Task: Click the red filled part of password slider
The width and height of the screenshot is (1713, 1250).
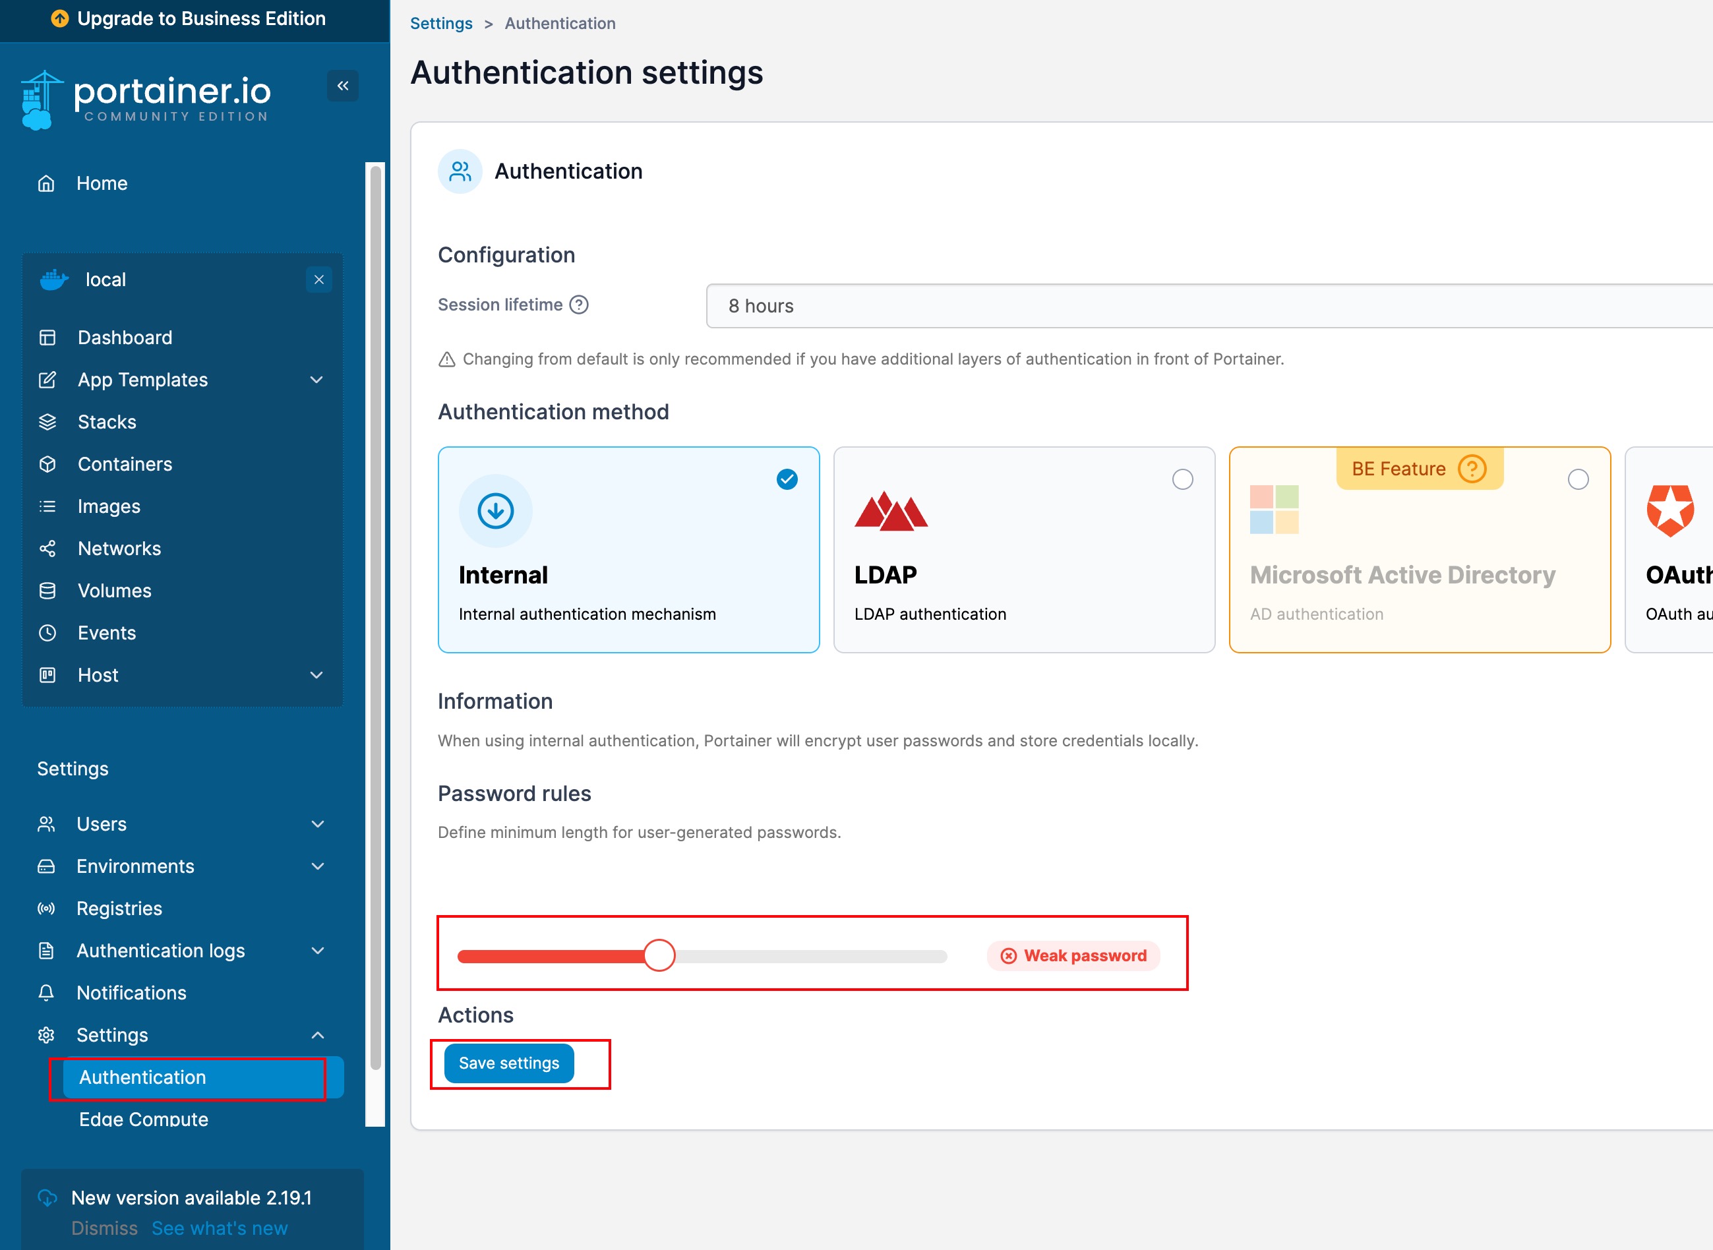Action: (x=551, y=957)
